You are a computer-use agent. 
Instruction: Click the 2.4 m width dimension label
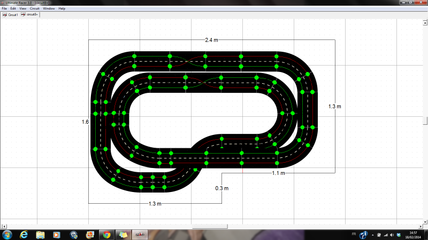[211, 40]
